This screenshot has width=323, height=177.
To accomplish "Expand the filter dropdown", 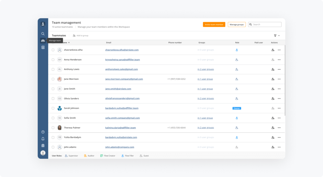I will pyautogui.click(x=277, y=36).
